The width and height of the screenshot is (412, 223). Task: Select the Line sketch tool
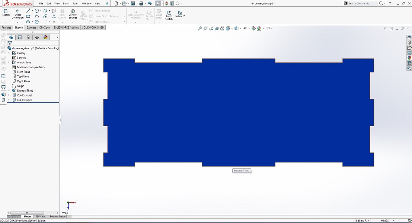click(28, 11)
